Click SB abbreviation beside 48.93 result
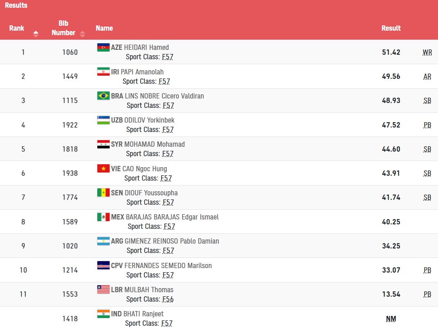The image size is (438, 329). 427,101
